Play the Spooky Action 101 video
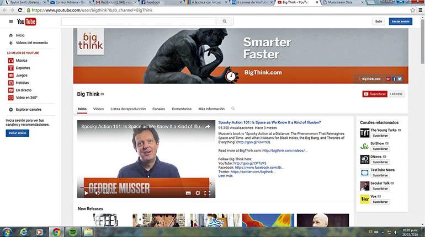425x237 pixels. click(86, 193)
